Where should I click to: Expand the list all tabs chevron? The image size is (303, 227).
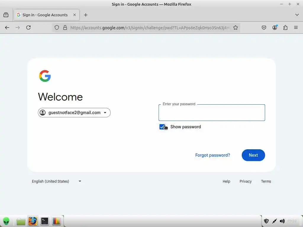297,15
